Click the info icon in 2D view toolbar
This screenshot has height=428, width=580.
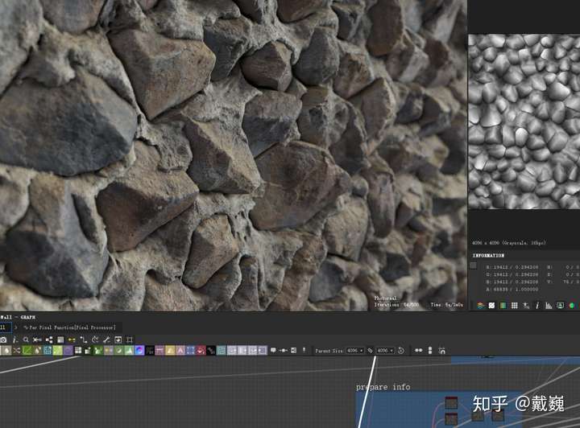tap(537, 306)
